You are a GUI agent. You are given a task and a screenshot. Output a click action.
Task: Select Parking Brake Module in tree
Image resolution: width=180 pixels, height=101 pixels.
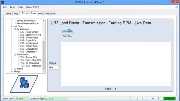26,20
